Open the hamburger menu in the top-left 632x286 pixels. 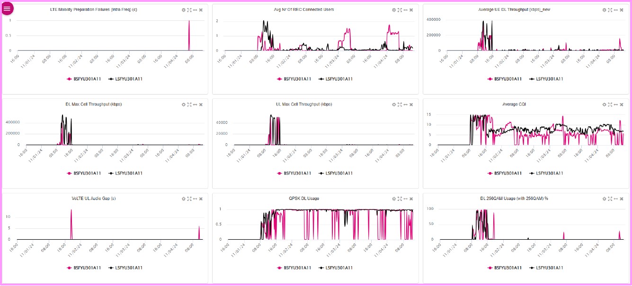pyautogui.click(x=7, y=9)
